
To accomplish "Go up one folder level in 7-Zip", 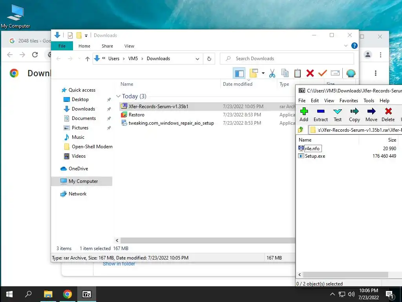I will tap(301, 130).
